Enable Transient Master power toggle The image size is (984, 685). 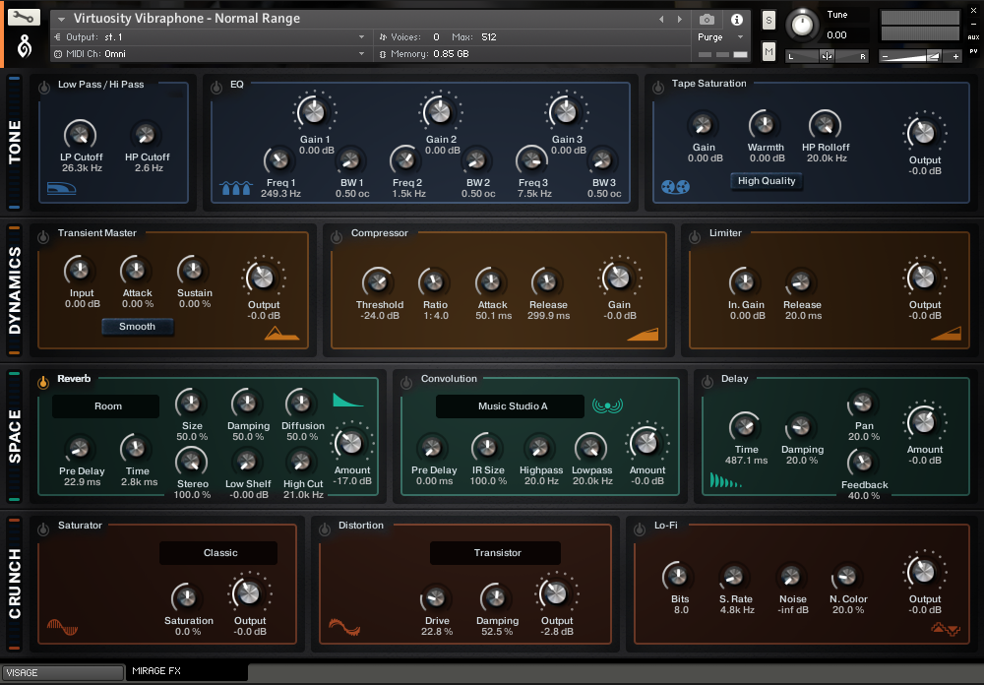pos(43,237)
